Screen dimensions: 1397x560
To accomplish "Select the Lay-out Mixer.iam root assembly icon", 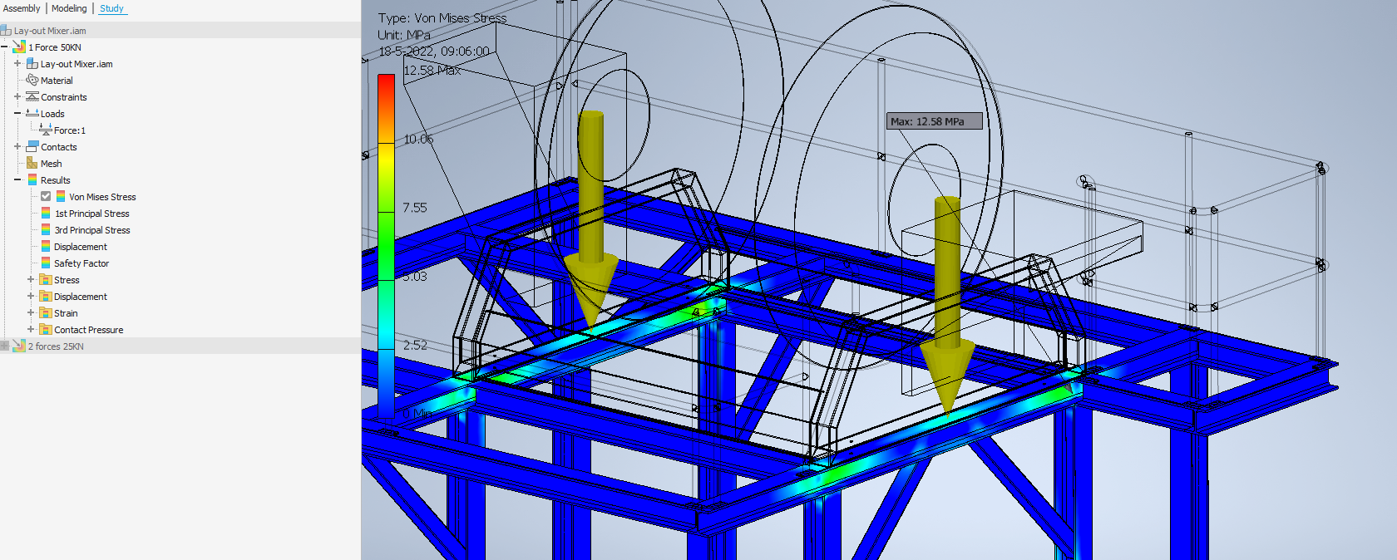I will (6, 31).
